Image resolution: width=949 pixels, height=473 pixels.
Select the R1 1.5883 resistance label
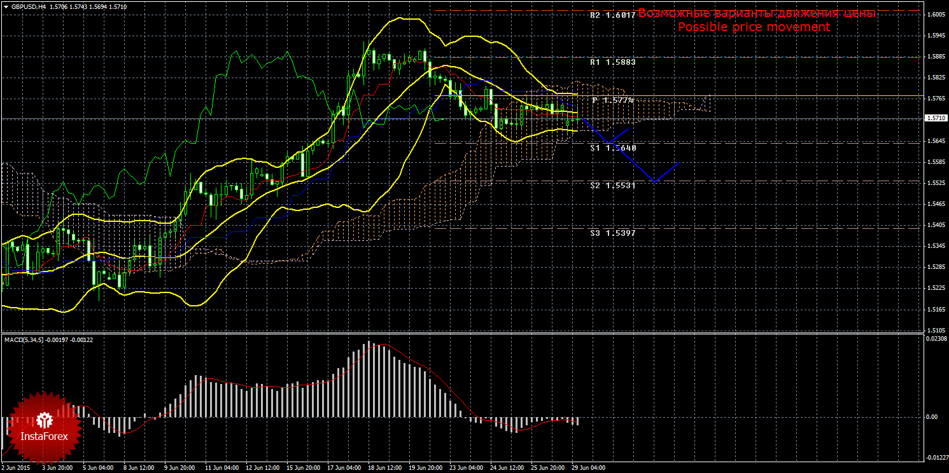[x=612, y=62]
